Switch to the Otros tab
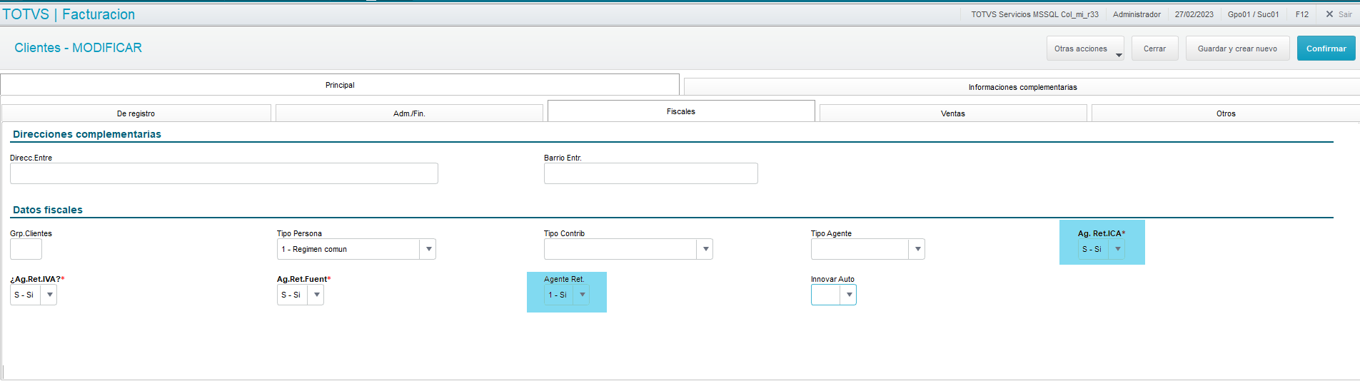1360x381 pixels. click(x=1226, y=113)
